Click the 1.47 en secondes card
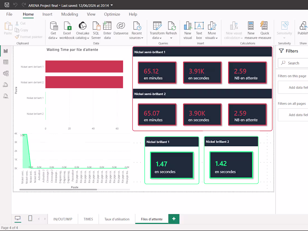Screen dimensions: 308x231 172,165
